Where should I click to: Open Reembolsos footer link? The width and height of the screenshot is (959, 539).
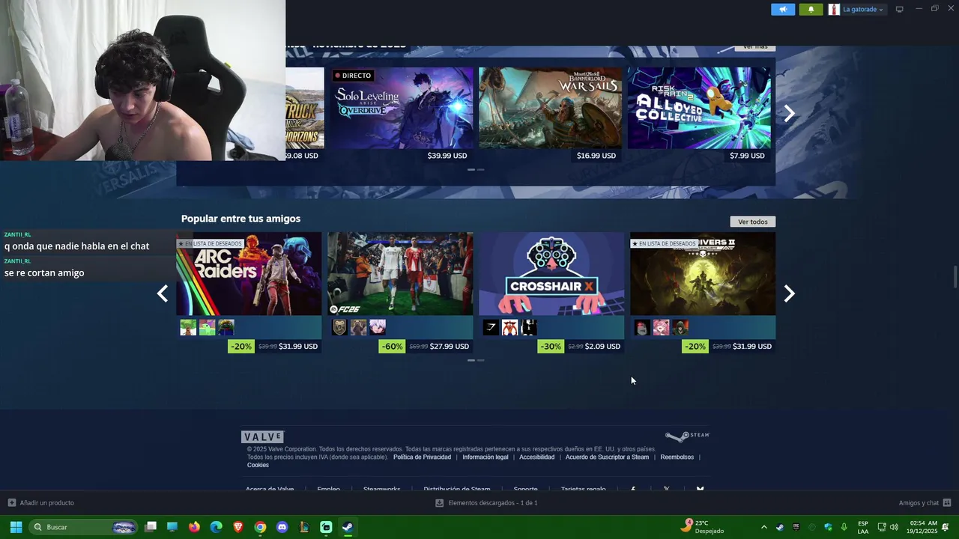(677, 457)
